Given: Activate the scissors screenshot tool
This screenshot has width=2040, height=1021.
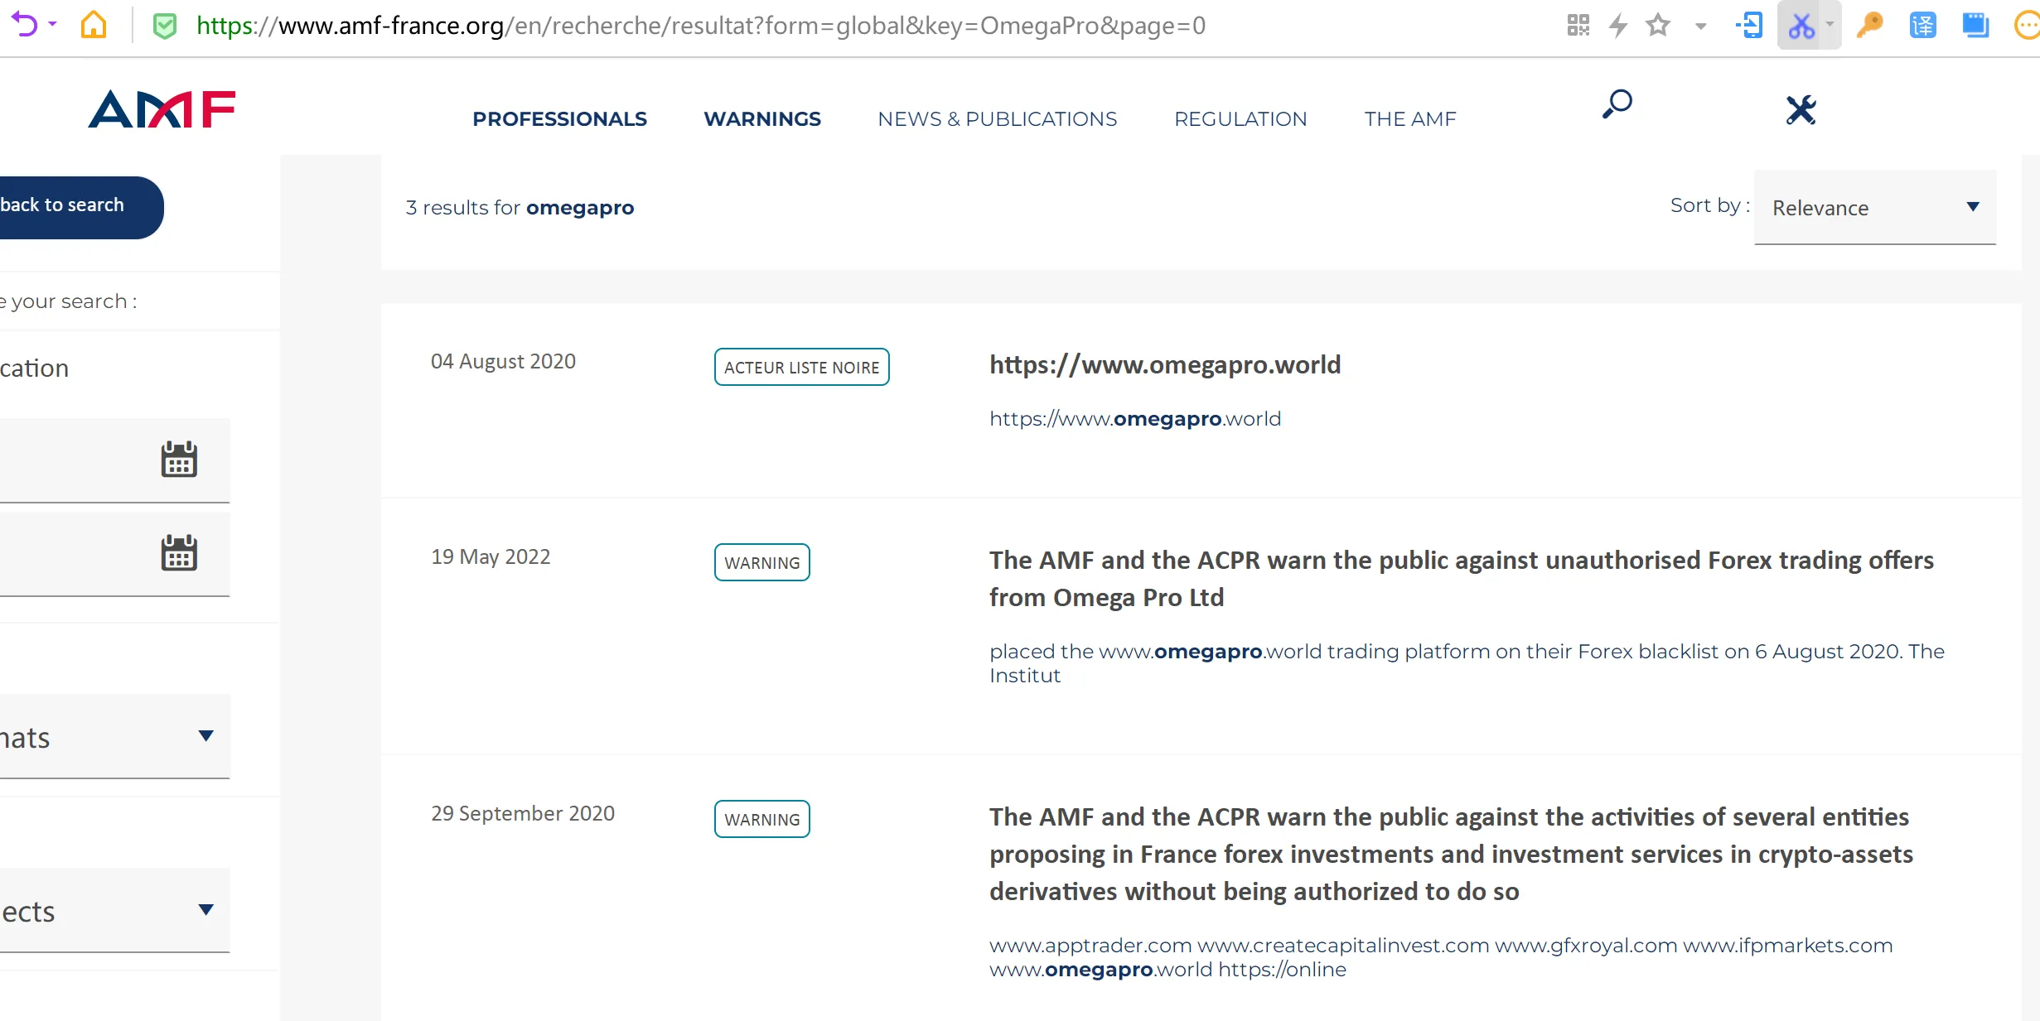Looking at the screenshot, I should coord(1801,26).
